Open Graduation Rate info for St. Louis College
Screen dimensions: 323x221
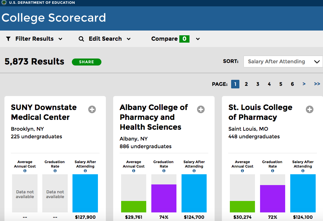[272, 171]
